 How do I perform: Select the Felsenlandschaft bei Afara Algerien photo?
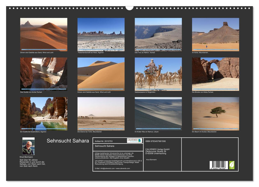tap(101, 33)
